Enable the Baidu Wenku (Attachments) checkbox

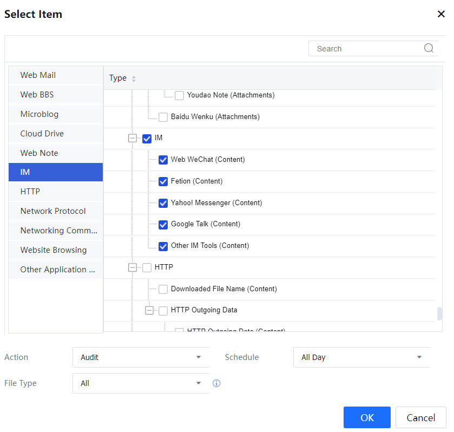[x=163, y=117]
